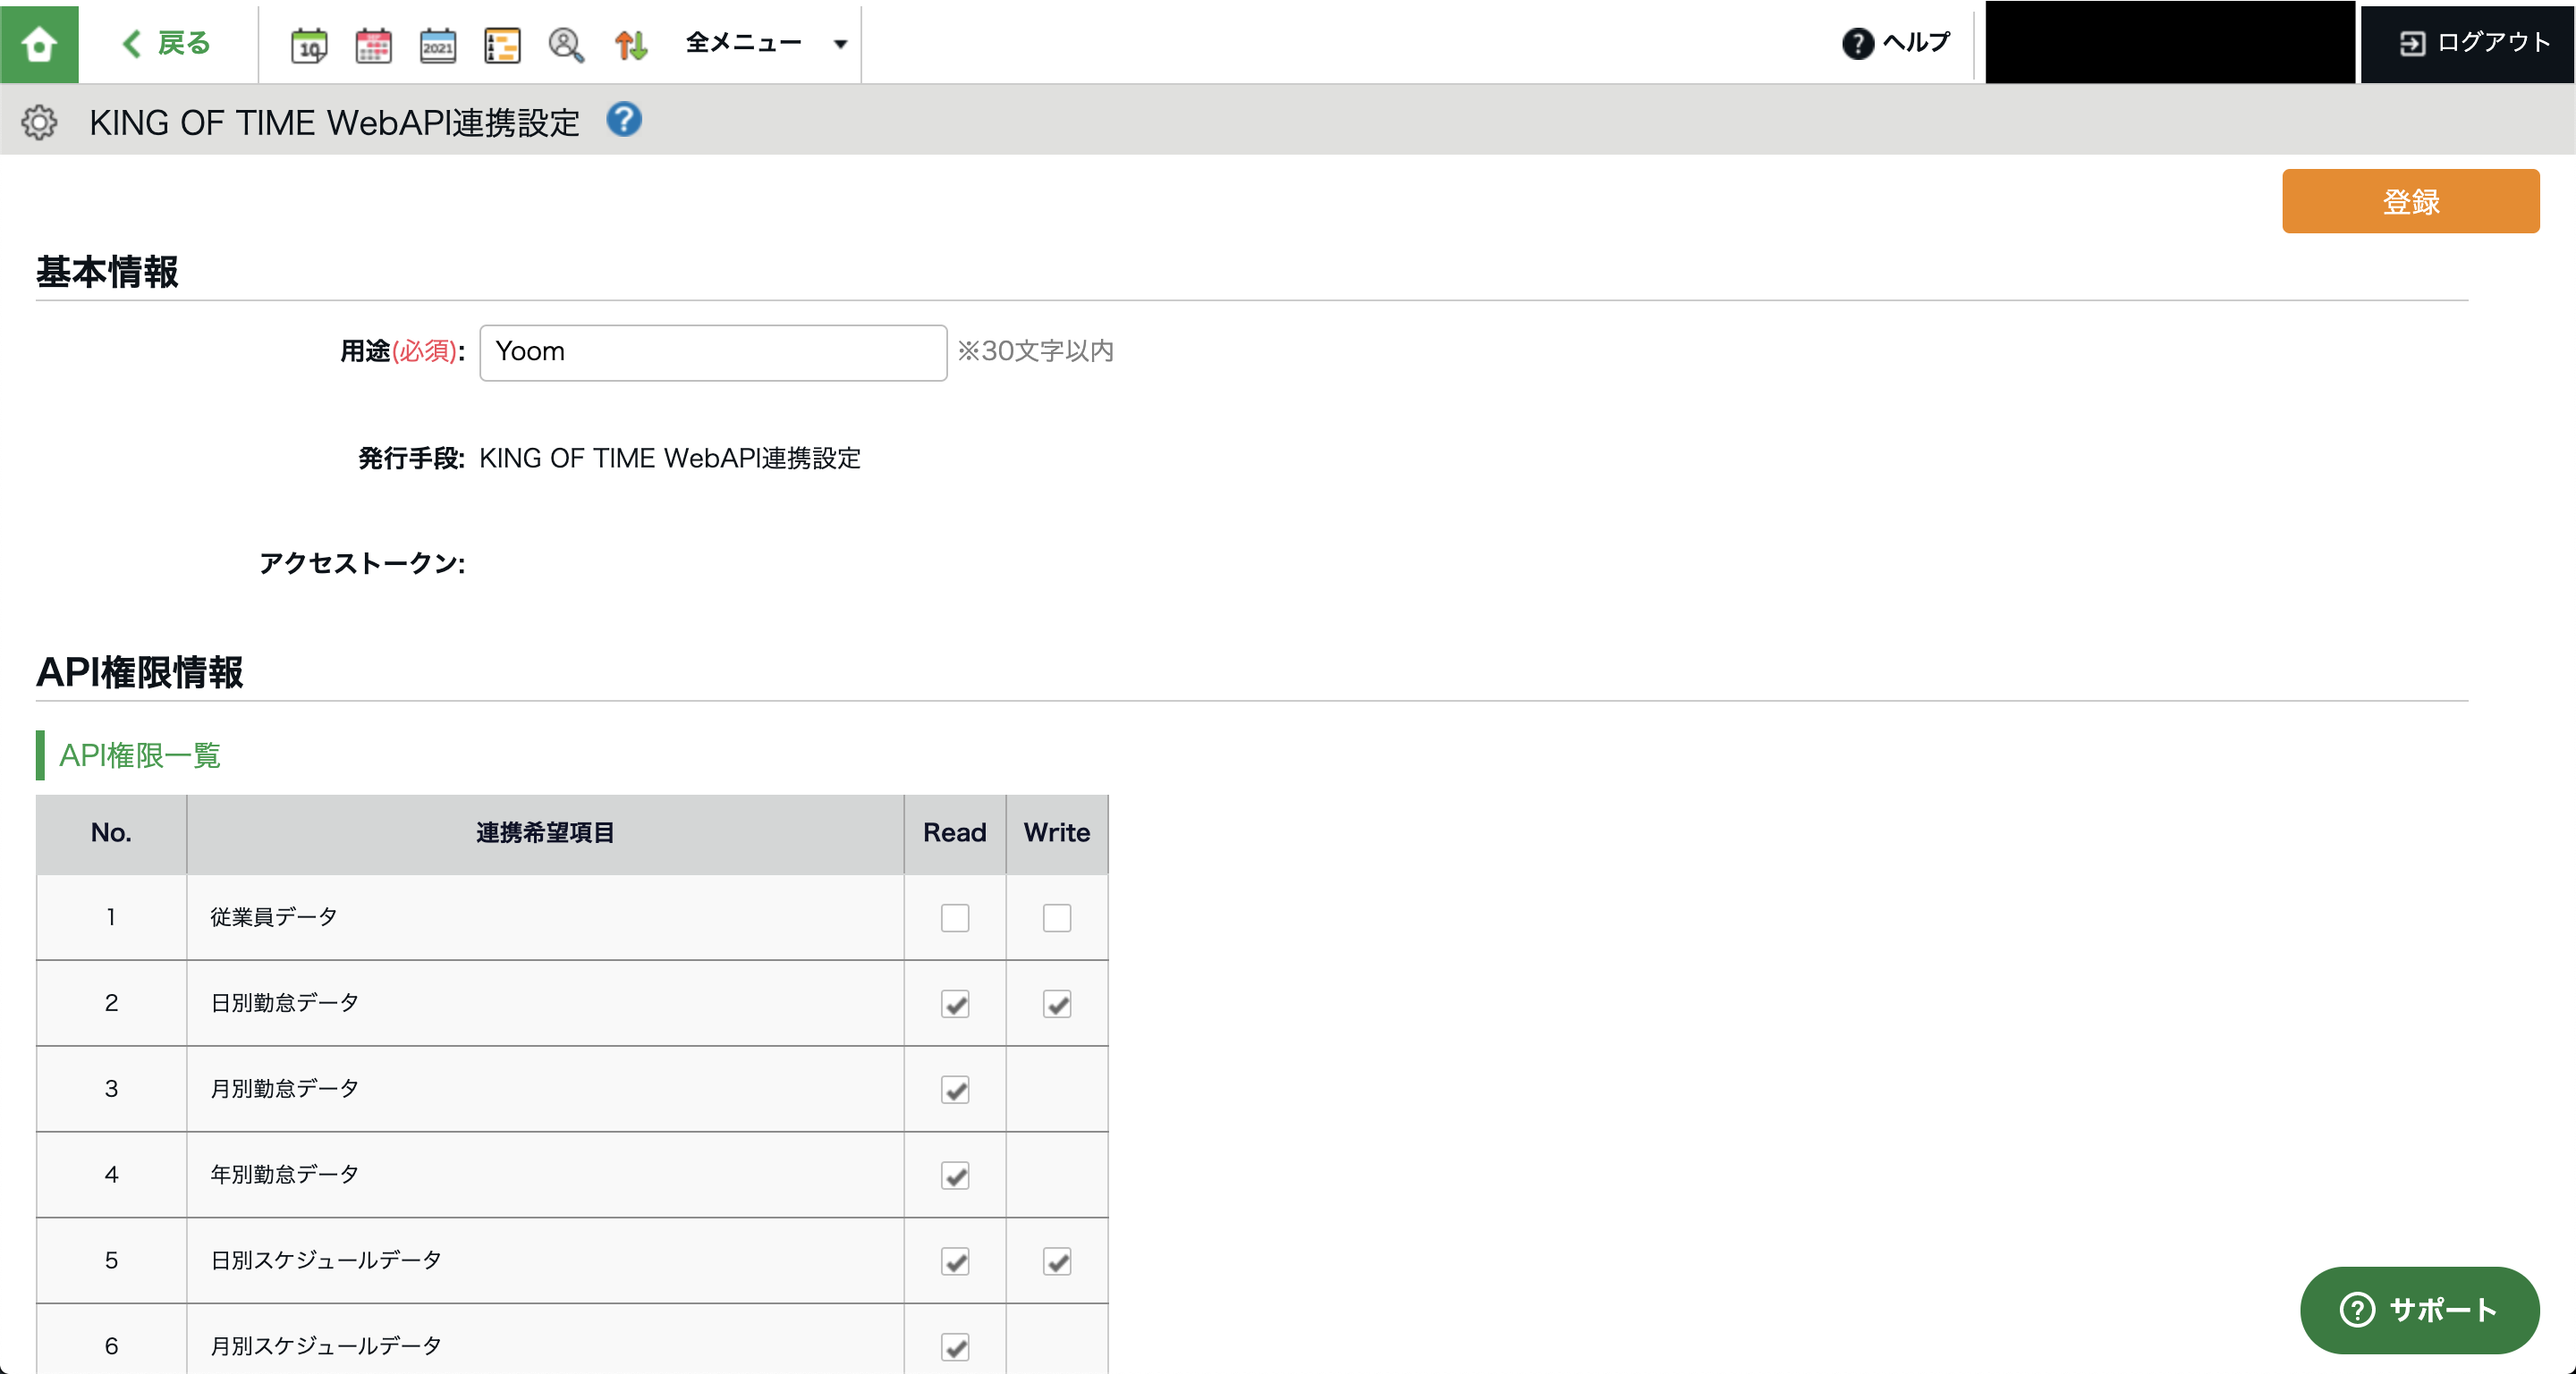Screen dimensions: 2576x1374
Task: Open the employee schedule chart icon
Action: 502,45
